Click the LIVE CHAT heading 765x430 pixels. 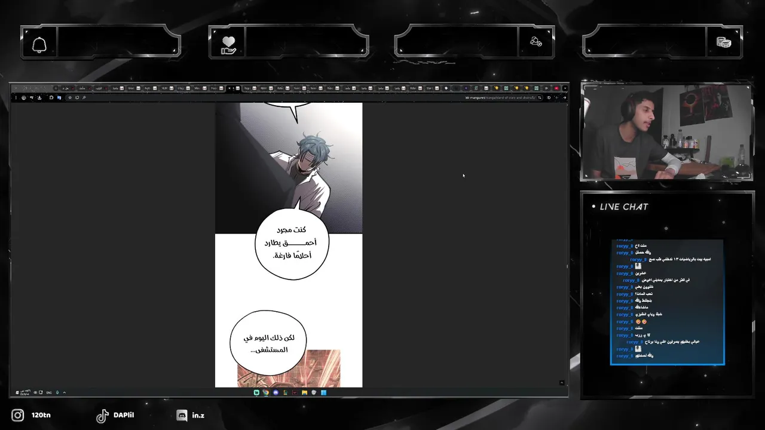[624, 207]
